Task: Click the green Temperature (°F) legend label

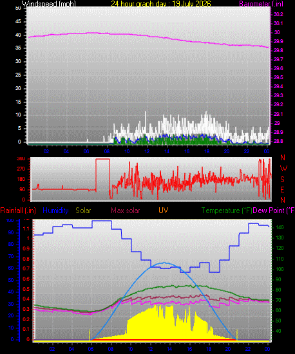Action: point(227,210)
